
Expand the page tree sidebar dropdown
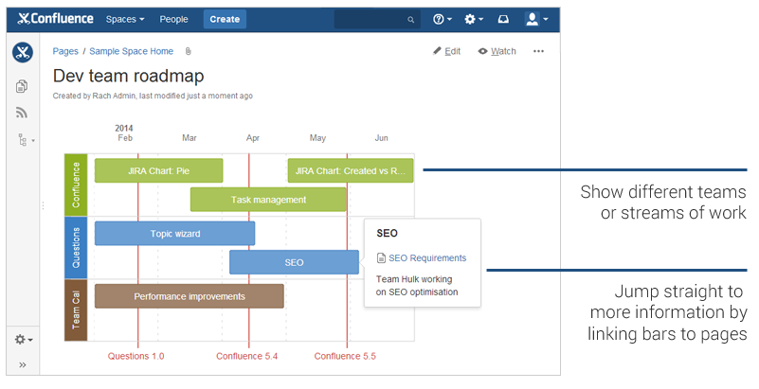(26, 140)
